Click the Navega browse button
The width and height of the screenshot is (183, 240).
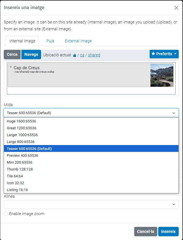pos(31,55)
